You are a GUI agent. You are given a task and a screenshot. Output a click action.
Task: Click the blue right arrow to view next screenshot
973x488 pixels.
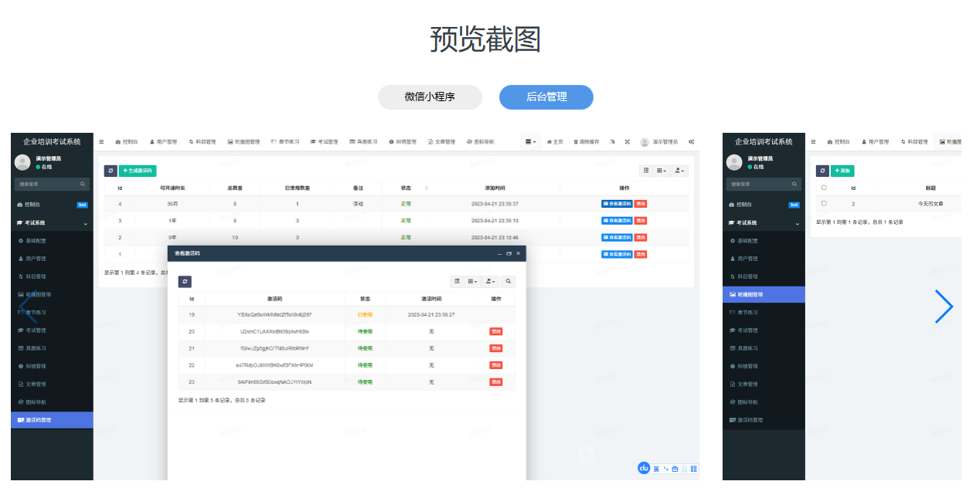pyautogui.click(x=944, y=307)
